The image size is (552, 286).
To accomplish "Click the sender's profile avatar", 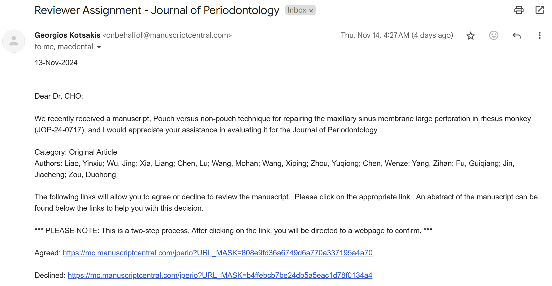I will [14, 41].
